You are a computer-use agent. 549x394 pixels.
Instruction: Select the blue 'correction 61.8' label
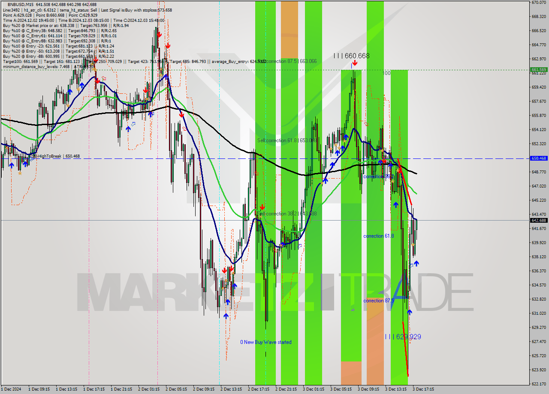pyautogui.click(x=378, y=236)
